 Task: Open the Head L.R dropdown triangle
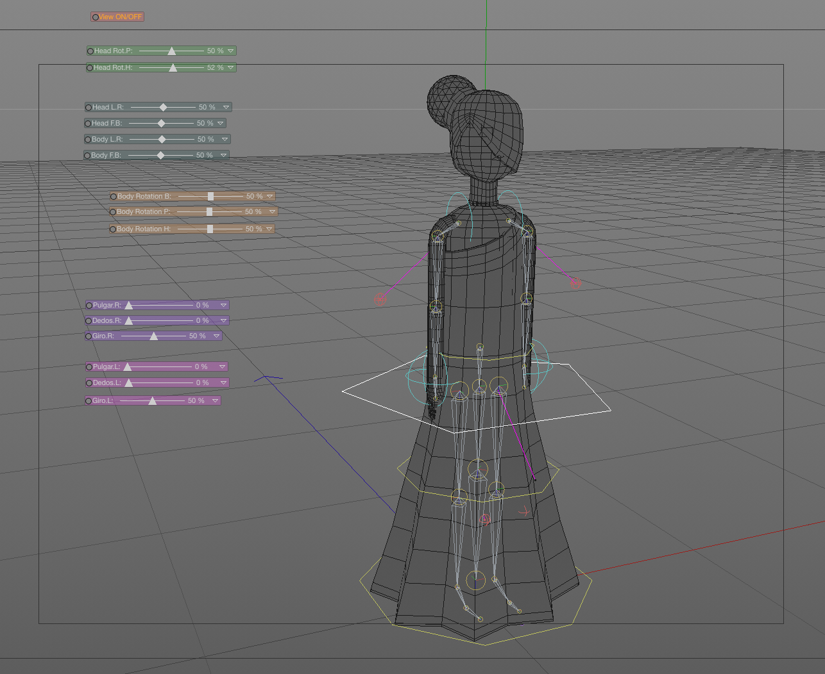click(226, 107)
